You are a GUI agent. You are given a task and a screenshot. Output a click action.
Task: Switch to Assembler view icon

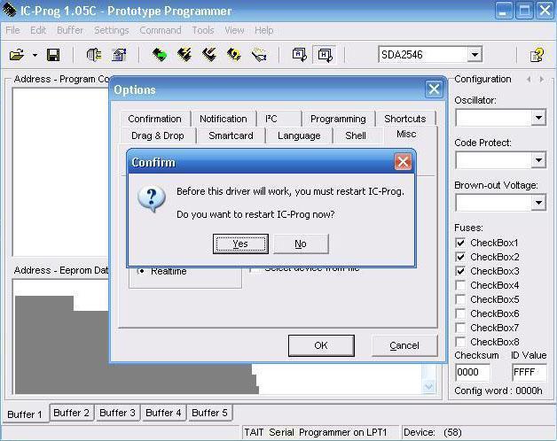coord(299,55)
